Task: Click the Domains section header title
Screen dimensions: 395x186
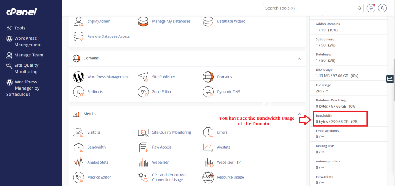Action: pos(91,58)
